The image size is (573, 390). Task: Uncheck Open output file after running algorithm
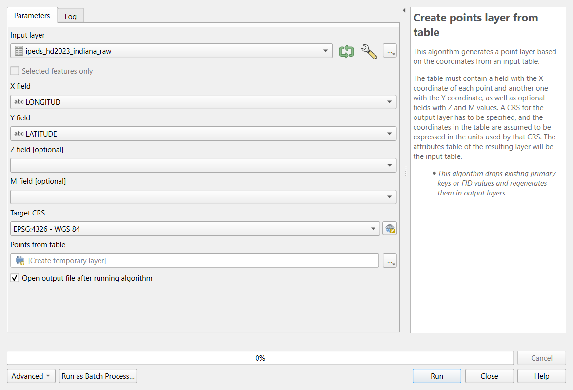pyautogui.click(x=15, y=278)
